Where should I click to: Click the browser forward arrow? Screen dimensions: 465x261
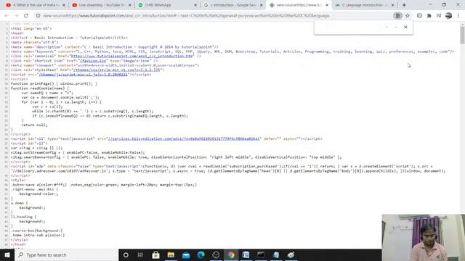click(16, 16)
